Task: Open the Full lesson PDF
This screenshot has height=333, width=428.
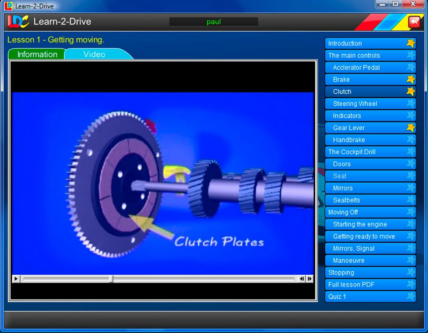Action: tap(352, 285)
